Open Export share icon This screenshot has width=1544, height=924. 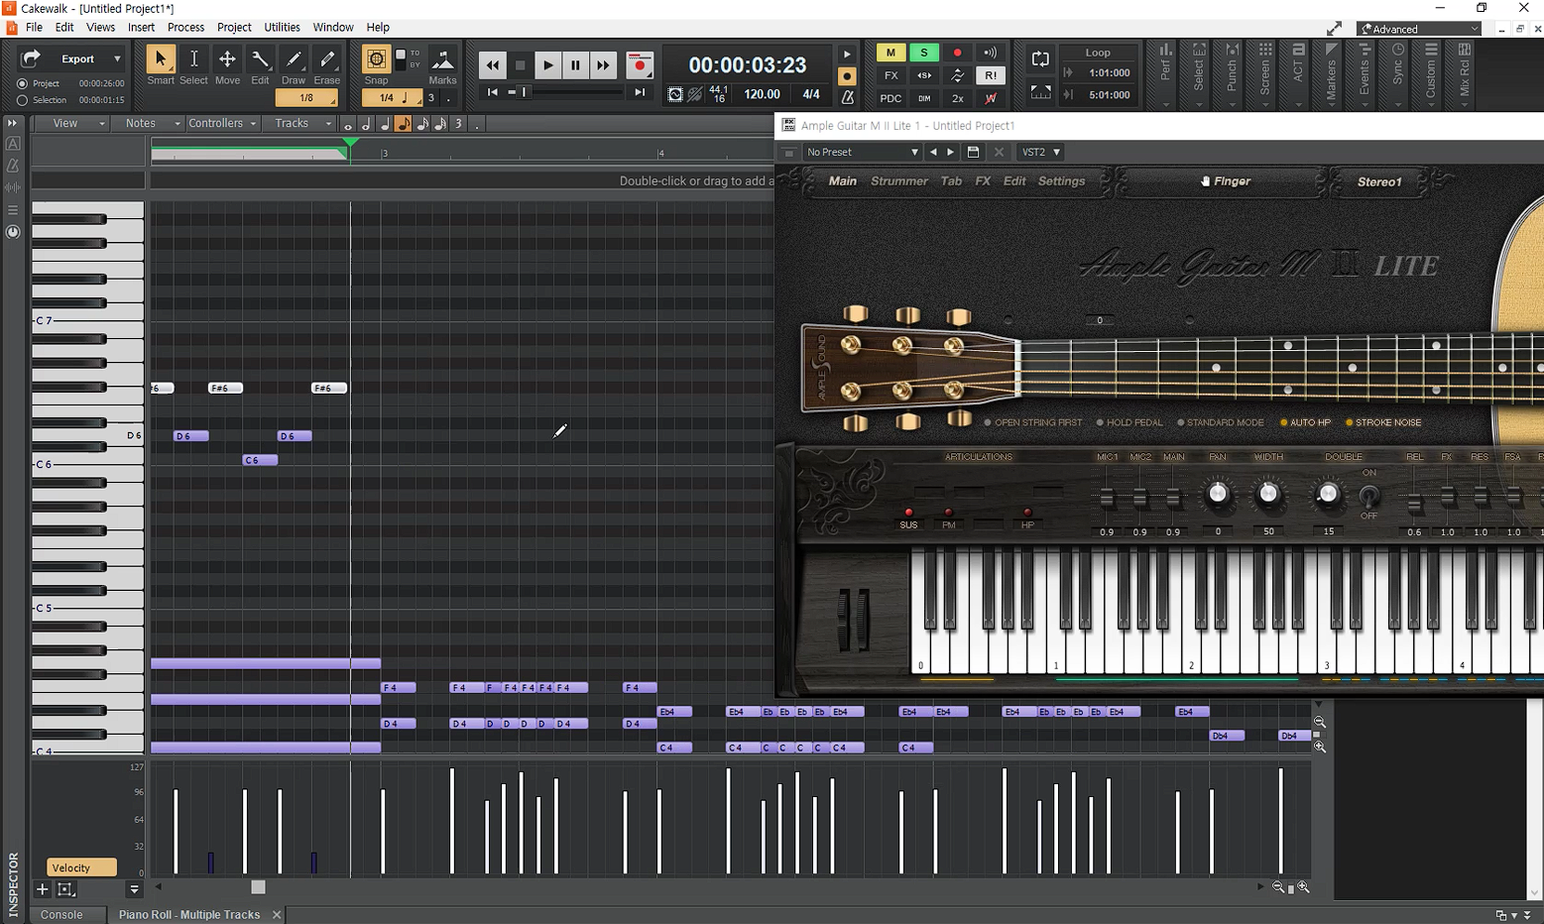pos(31,58)
